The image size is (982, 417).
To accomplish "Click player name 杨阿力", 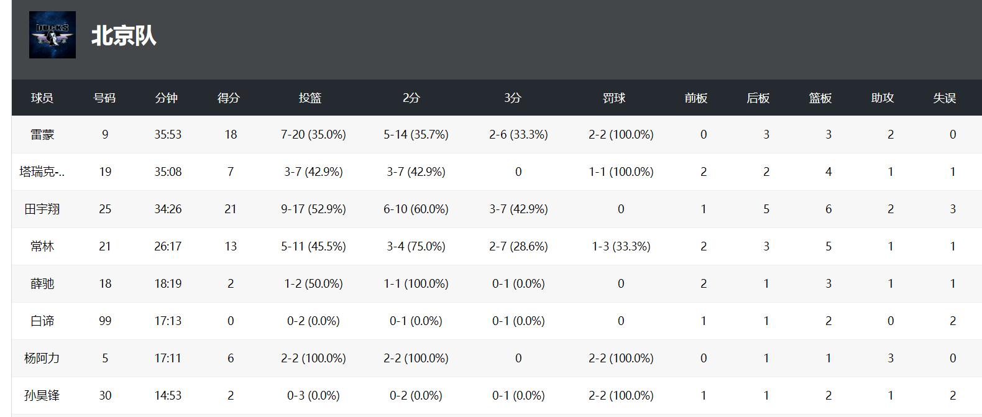I will coord(42,359).
